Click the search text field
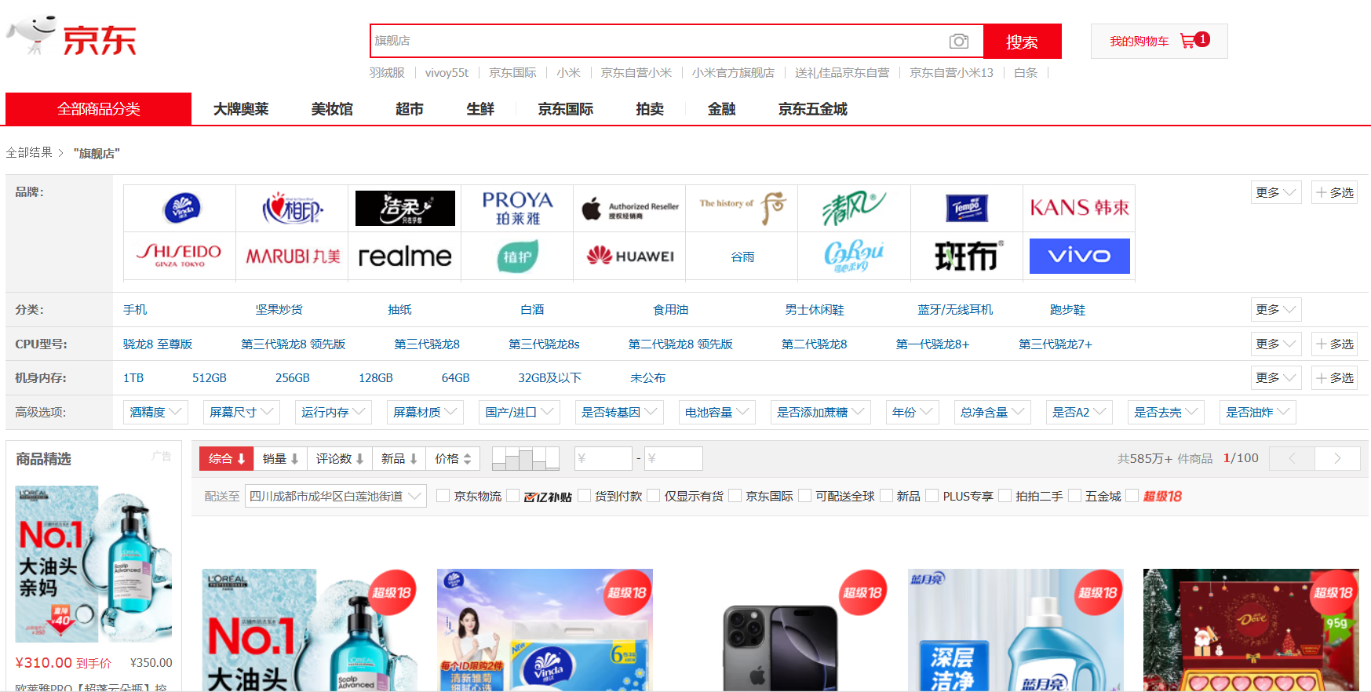Screen dimensions: 1371x692 pyautogui.click(x=659, y=41)
